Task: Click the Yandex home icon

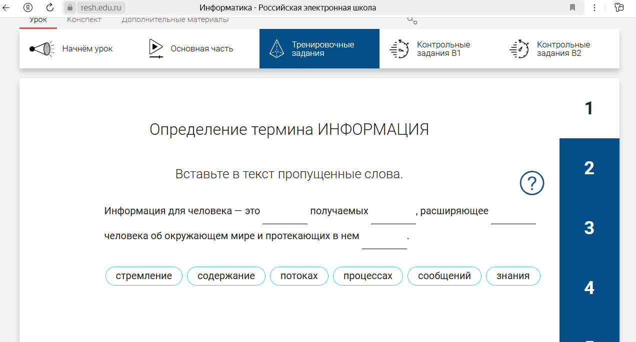Action: [28, 7]
